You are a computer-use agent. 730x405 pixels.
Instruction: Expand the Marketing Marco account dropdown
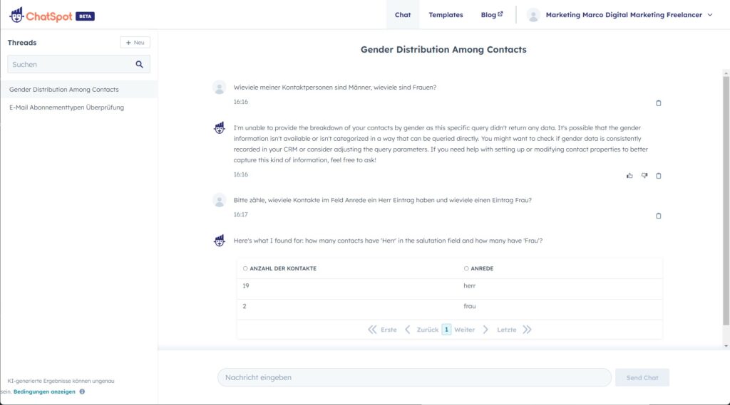(x=710, y=15)
